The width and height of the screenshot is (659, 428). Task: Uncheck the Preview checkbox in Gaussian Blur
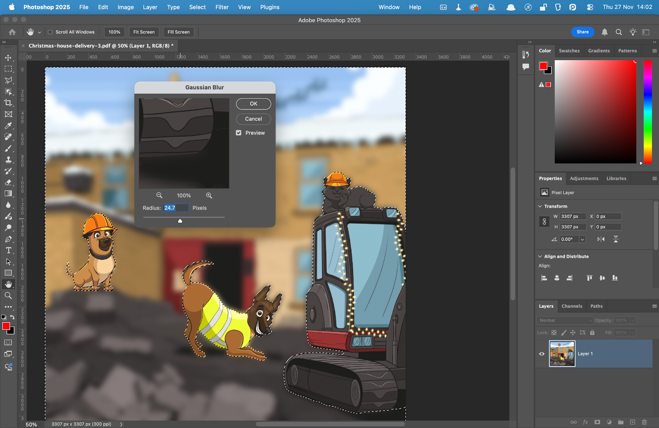pyautogui.click(x=239, y=133)
